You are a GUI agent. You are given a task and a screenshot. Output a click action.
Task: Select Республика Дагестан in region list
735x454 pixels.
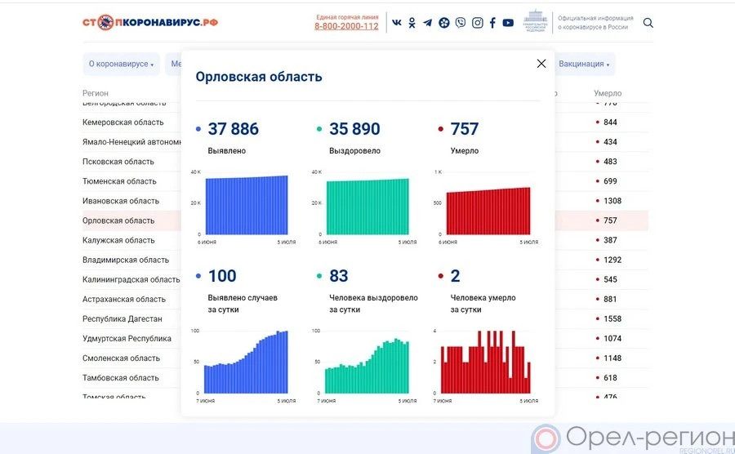coord(122,319)
